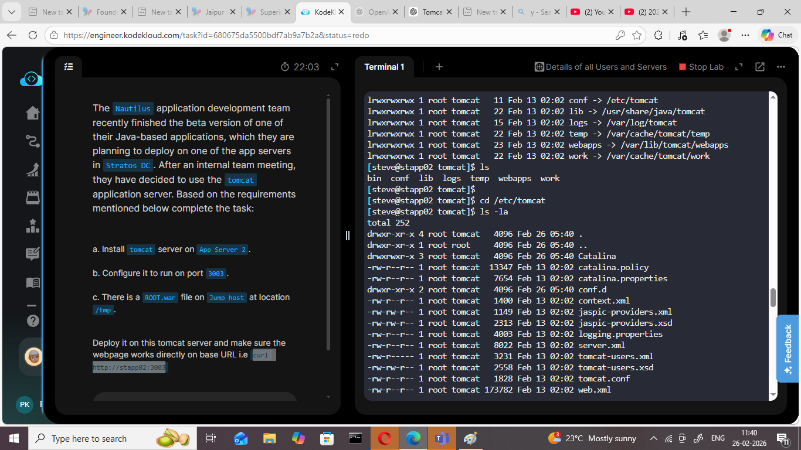Go back in browser history

[x=12, y=35]
